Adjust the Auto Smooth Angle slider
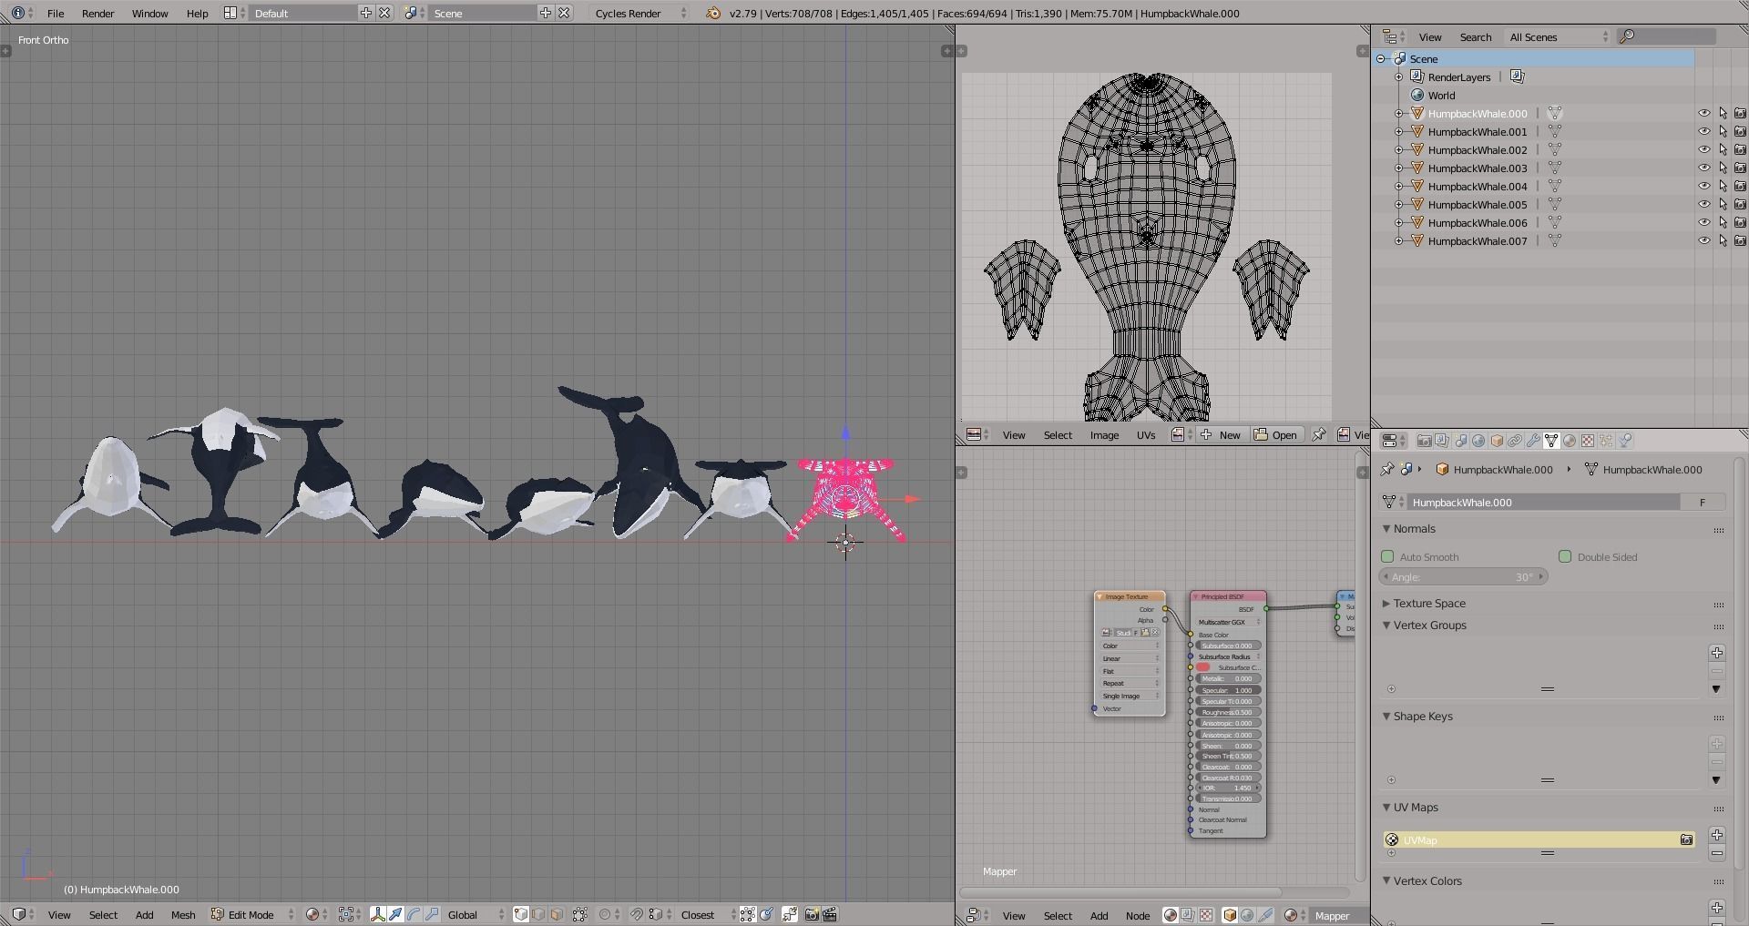 [x=1464, y=577]
